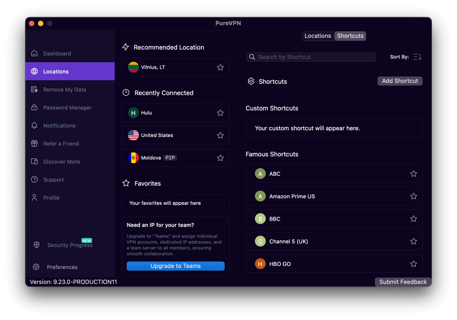The width and height of the screenshot is (457, 320).
Task: Click the Add Shortcut button
Action: tap(400, 81)
